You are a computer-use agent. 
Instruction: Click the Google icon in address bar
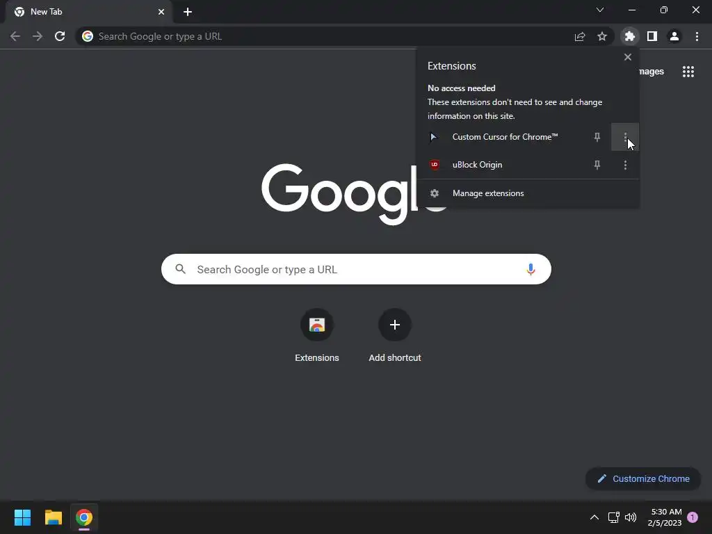click(88, 36)
